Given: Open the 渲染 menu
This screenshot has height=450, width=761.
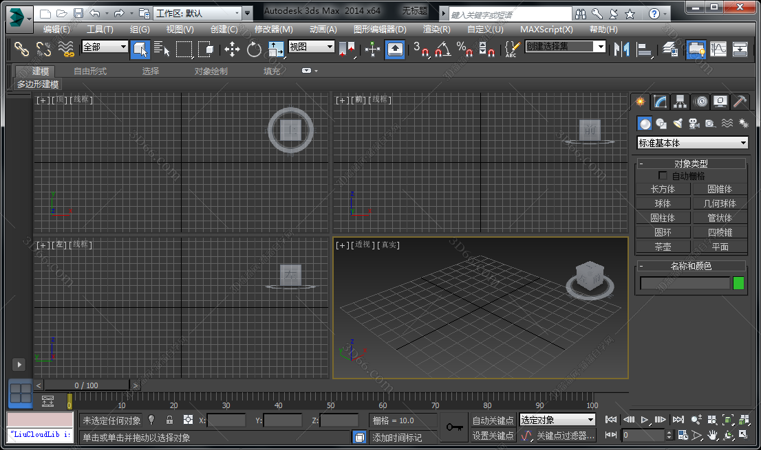Looking at the screenshot, I should coord(436,29).
